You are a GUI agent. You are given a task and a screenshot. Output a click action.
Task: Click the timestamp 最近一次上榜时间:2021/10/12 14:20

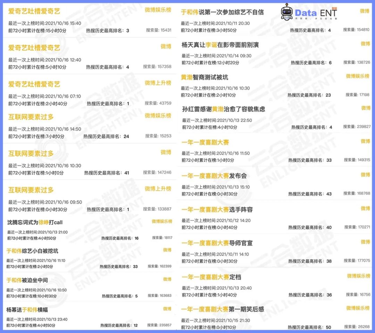pos(216,220)
